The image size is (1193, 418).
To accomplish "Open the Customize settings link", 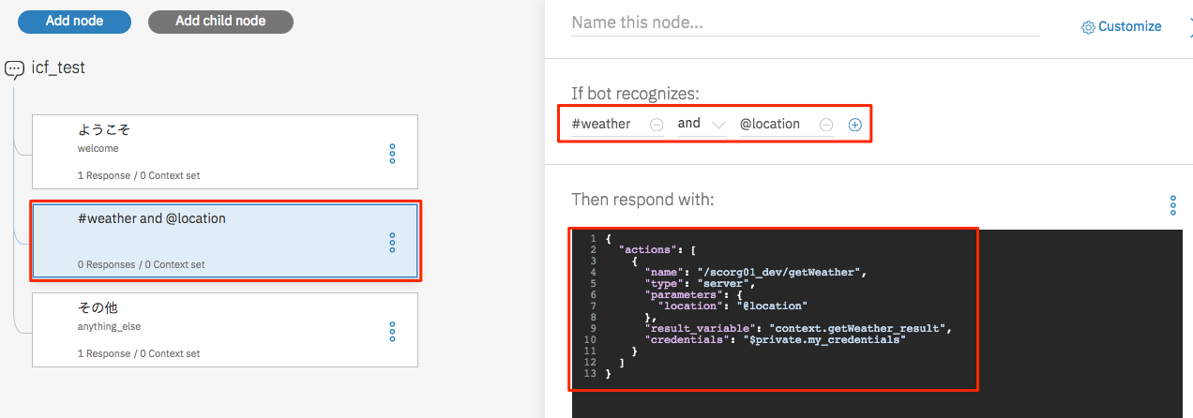I will pyautogui.click(x=1122, y=26).
